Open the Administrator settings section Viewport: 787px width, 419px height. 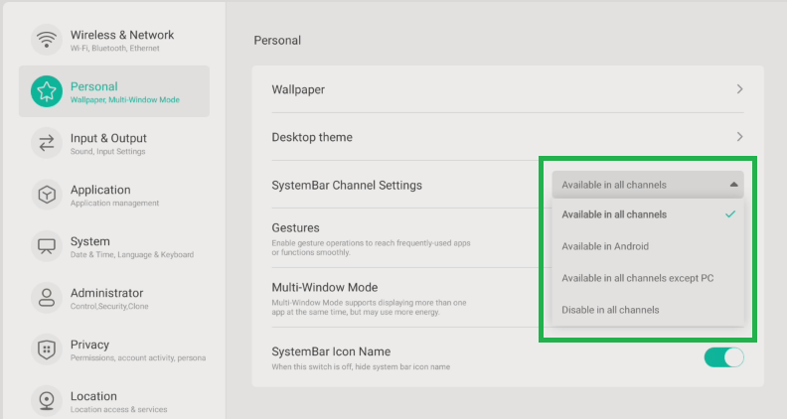(114, 298)
